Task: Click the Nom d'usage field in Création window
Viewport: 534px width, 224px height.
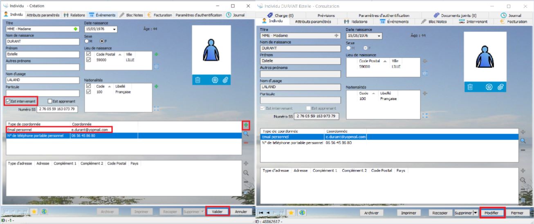Action: (x=43, y=80)
